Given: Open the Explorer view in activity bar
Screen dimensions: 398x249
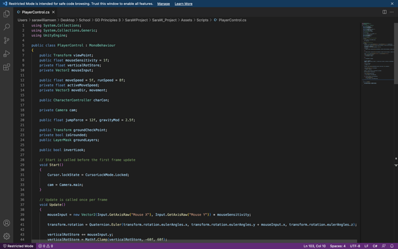Looking at the screenshot, I should pos(7,14).
